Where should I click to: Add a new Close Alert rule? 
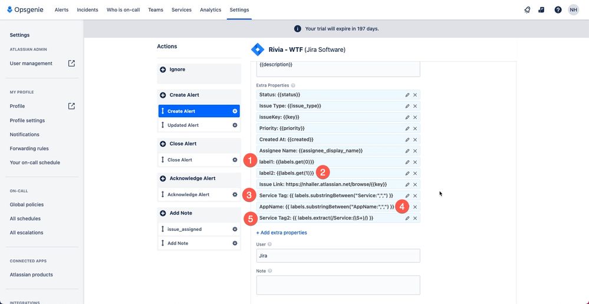[163, 144]
